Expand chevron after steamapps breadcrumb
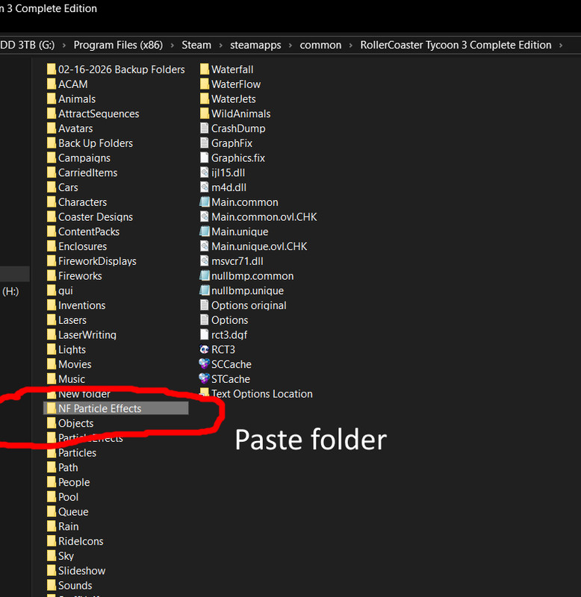 pyautogui.click(x=290, y=46)
